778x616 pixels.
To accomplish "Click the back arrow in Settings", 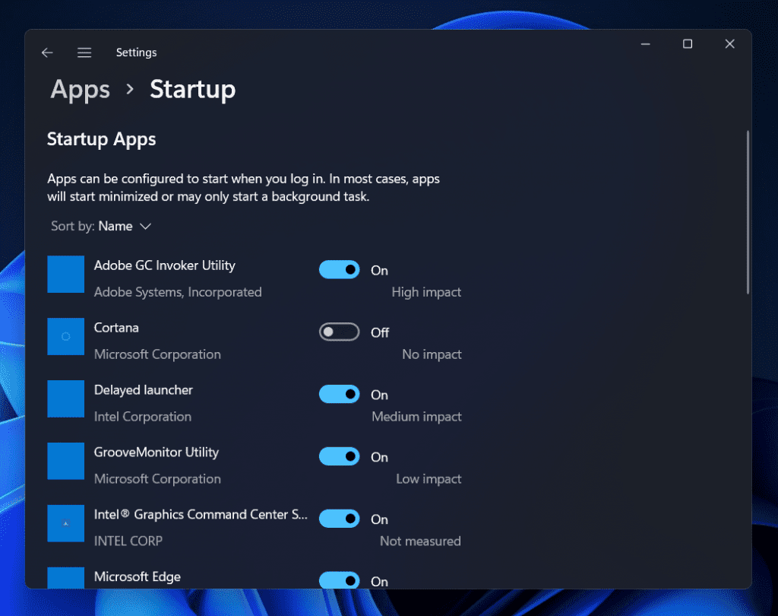I will [47, 52].
